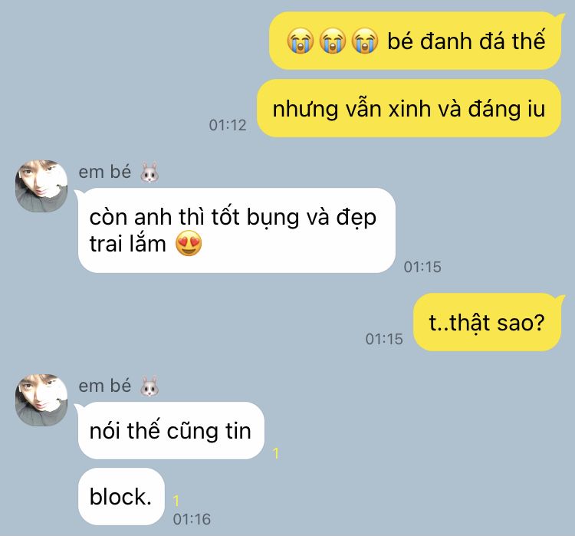Image resolution: width=575 pixels, height=536 pixels.
Task: Tap the 01:12 timestamp
Action: [228, 125]
